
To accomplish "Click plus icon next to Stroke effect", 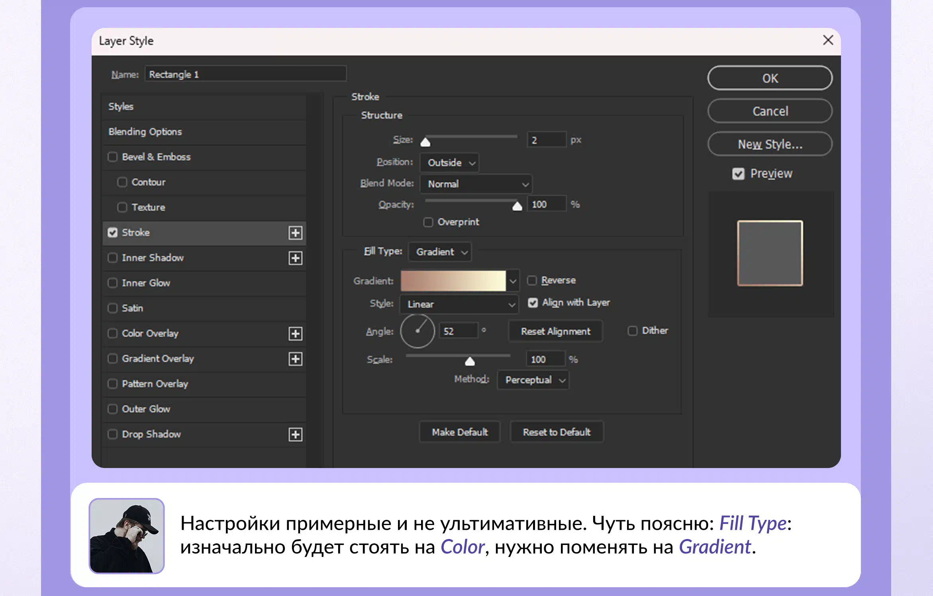I will [x=295, y=233].
